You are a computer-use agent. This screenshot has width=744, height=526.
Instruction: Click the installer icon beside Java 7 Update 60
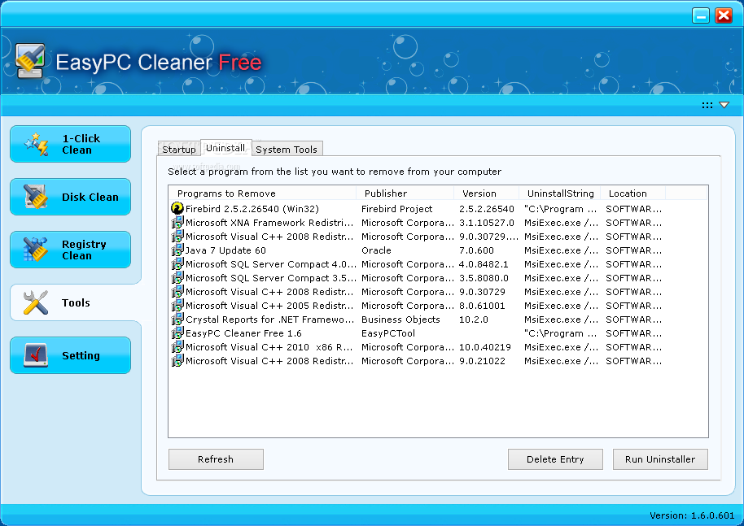click(x=177, y=250)
